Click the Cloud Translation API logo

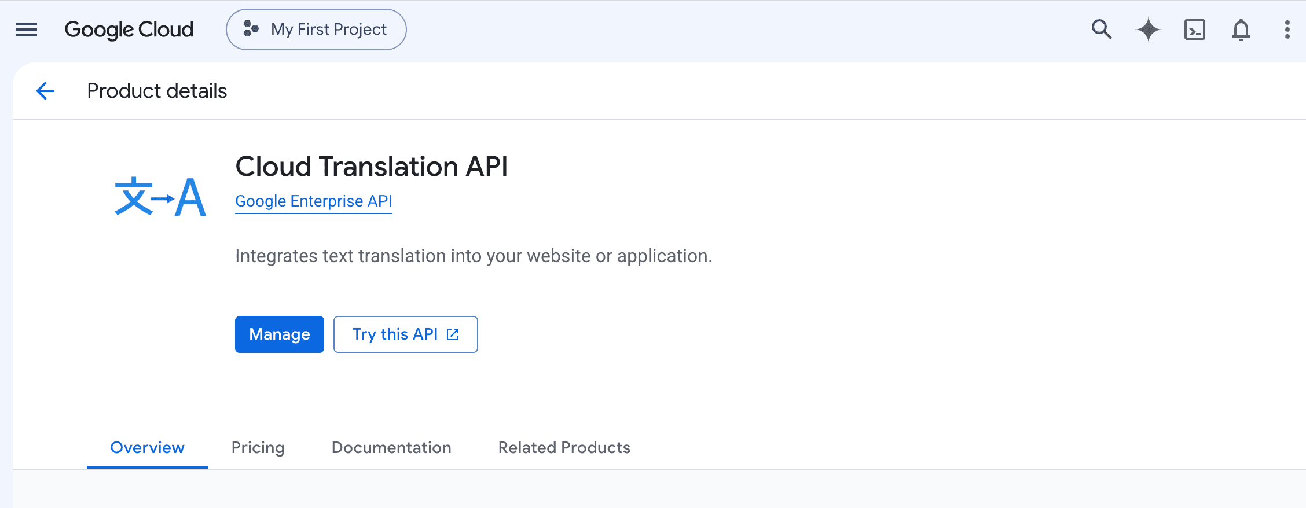(160, 197)
